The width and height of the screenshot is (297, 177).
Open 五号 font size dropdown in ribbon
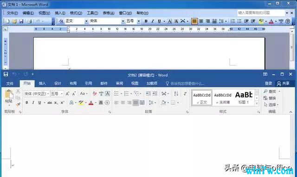62,94
